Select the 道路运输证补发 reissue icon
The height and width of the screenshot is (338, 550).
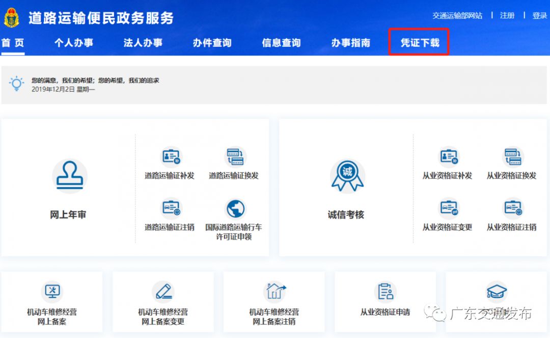(x=170, y=157)
